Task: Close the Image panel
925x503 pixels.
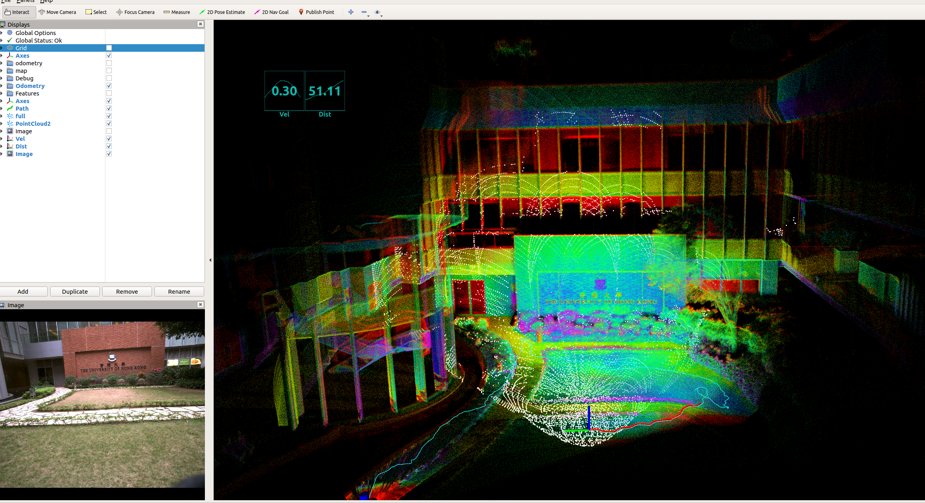Action: (201, 304)
